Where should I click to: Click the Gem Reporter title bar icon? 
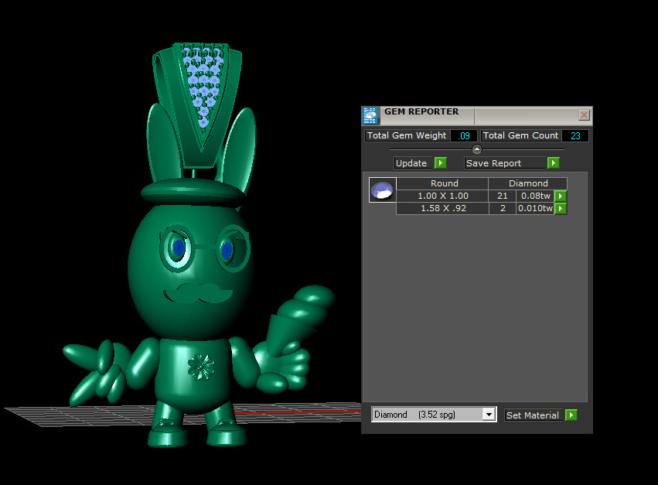point(370,115)
